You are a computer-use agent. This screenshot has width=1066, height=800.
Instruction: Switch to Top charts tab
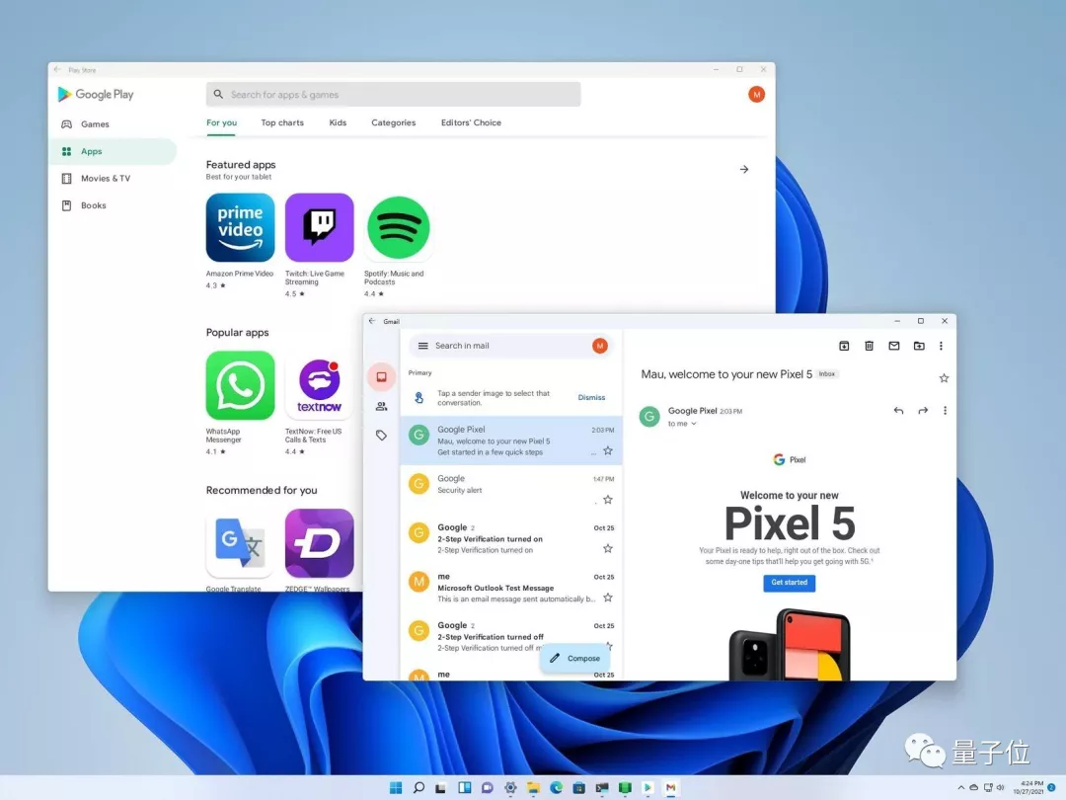pos(282,122)
